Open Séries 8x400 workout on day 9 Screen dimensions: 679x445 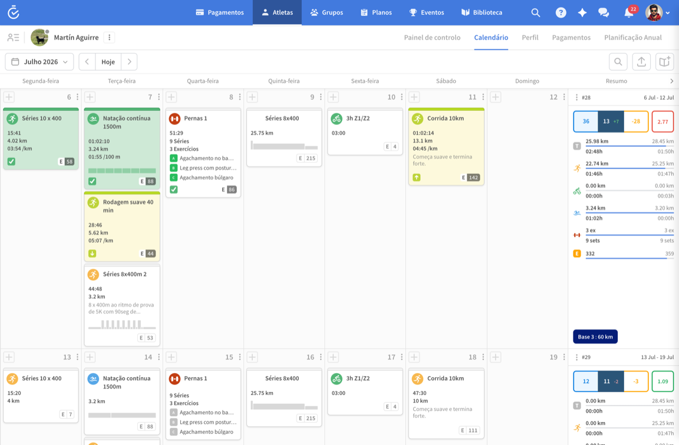tap(284, 137)
